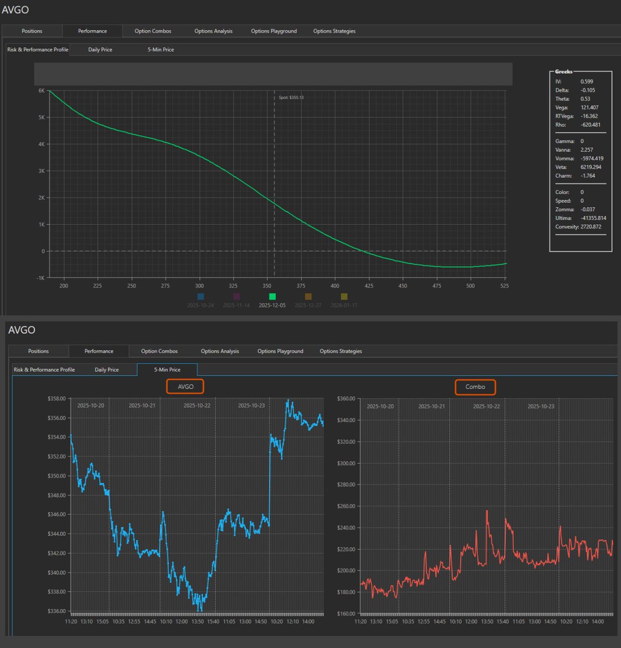Open Option Combos tab in the 5-minute chart window
This screenshot has width=621, height=648.
(x=159, y=352)
